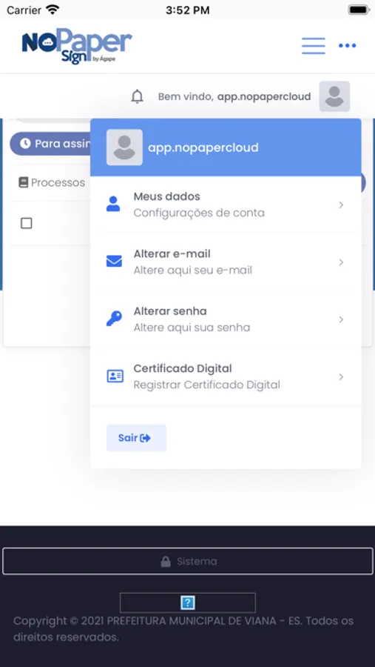The height and width of the screenshot is (667, 375).
Task: Expand the Certificado Digital chevron arrow
Action: pyautogui.click(x=340, y=377)
